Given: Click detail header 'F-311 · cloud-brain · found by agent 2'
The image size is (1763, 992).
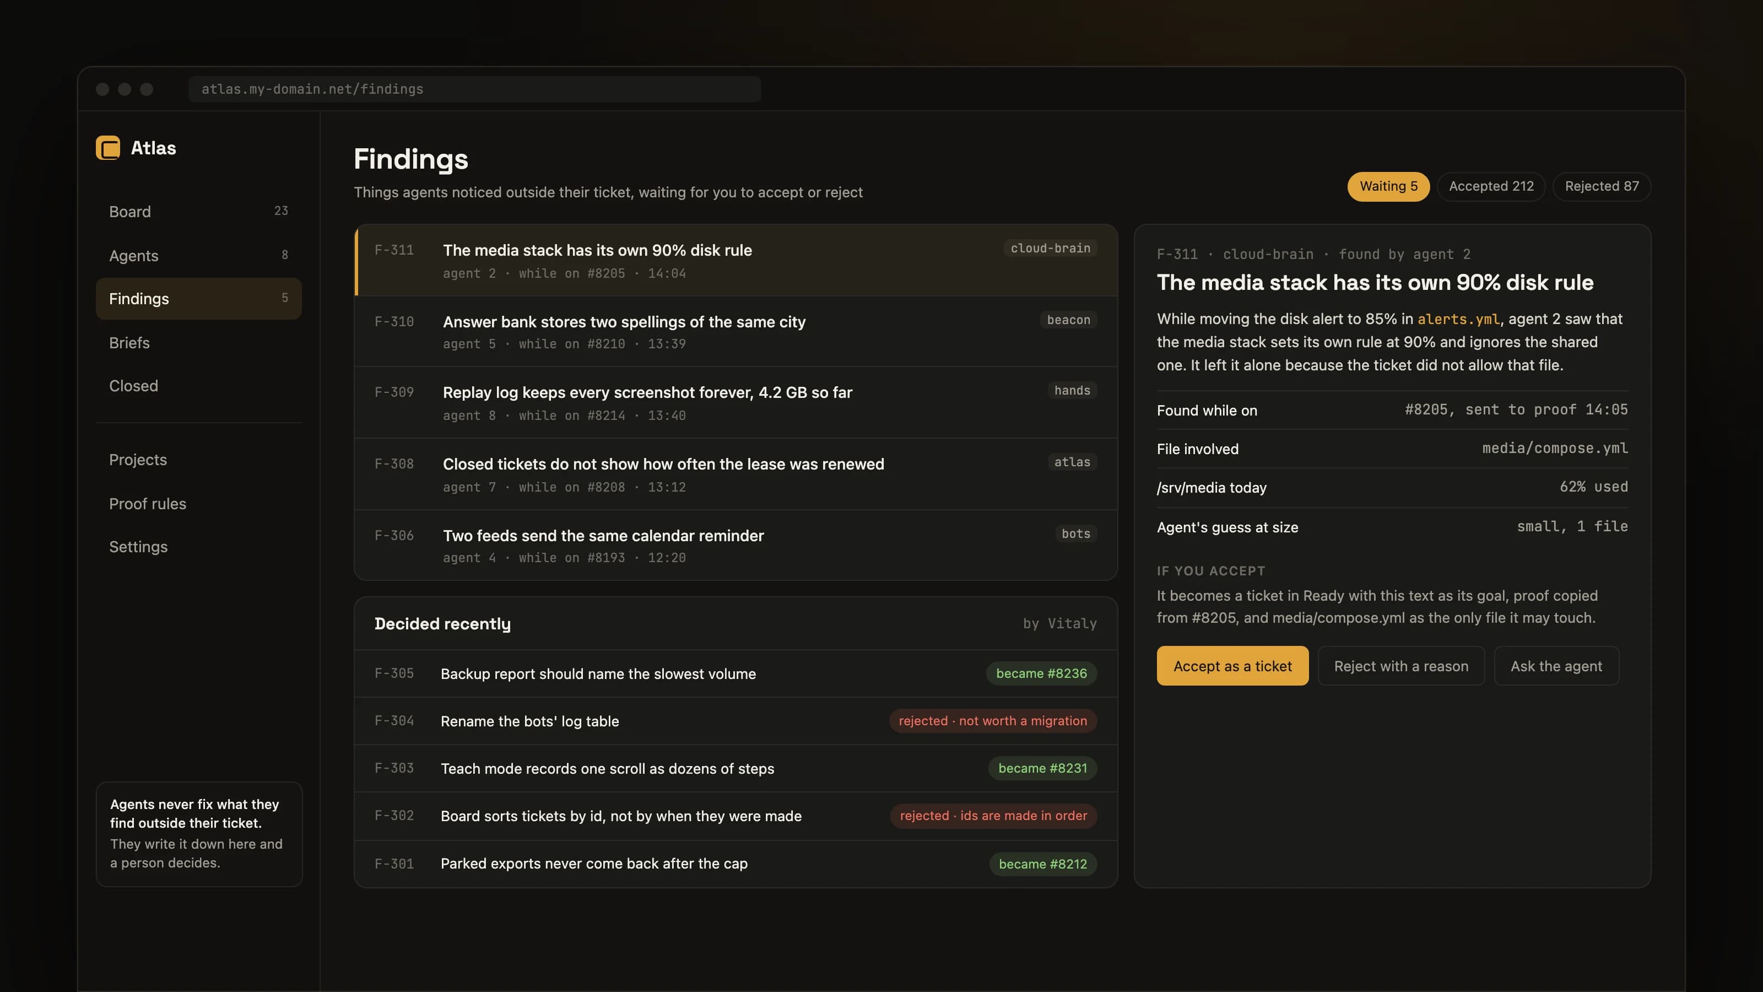Looking at the screenshot, I should 1313,255.
